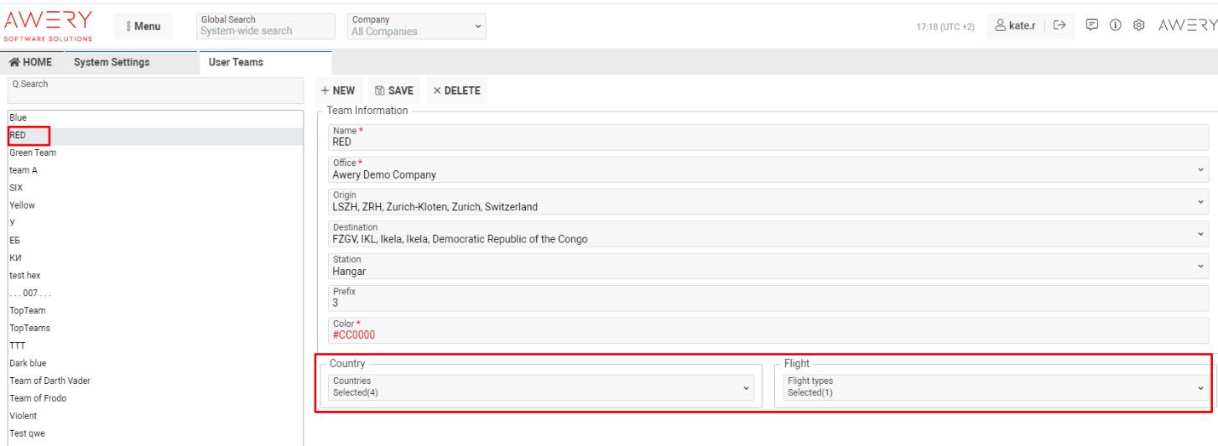Create a new team with NEW
The height and width of the screenshot is (446, 1218).
pyautogui.click(x=338, y=91)
